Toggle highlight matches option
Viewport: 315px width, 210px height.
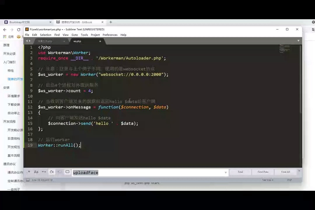click(x=67, y=172)
